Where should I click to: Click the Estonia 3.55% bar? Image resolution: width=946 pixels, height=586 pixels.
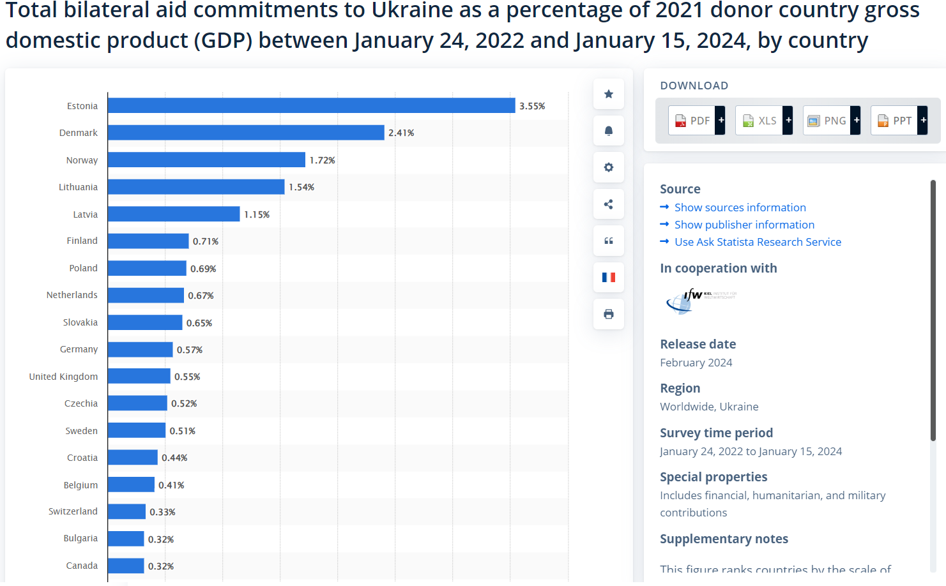pyautogui.click(x=311, y=106)
